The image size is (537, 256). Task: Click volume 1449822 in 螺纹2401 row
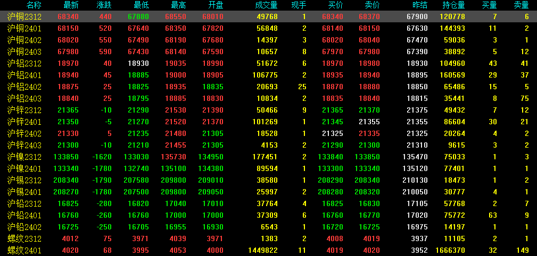click(x=263, y=251)
